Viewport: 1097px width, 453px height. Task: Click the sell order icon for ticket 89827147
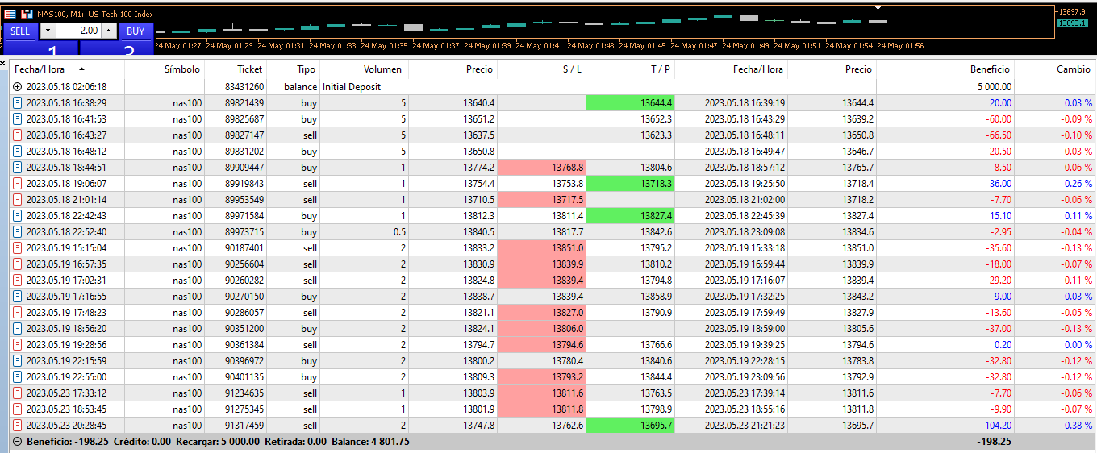pos(18,135)
